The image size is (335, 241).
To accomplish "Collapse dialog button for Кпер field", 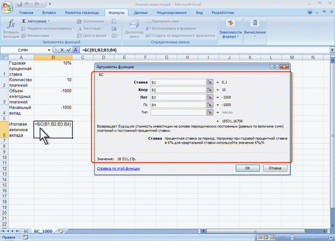I will 210,90.
